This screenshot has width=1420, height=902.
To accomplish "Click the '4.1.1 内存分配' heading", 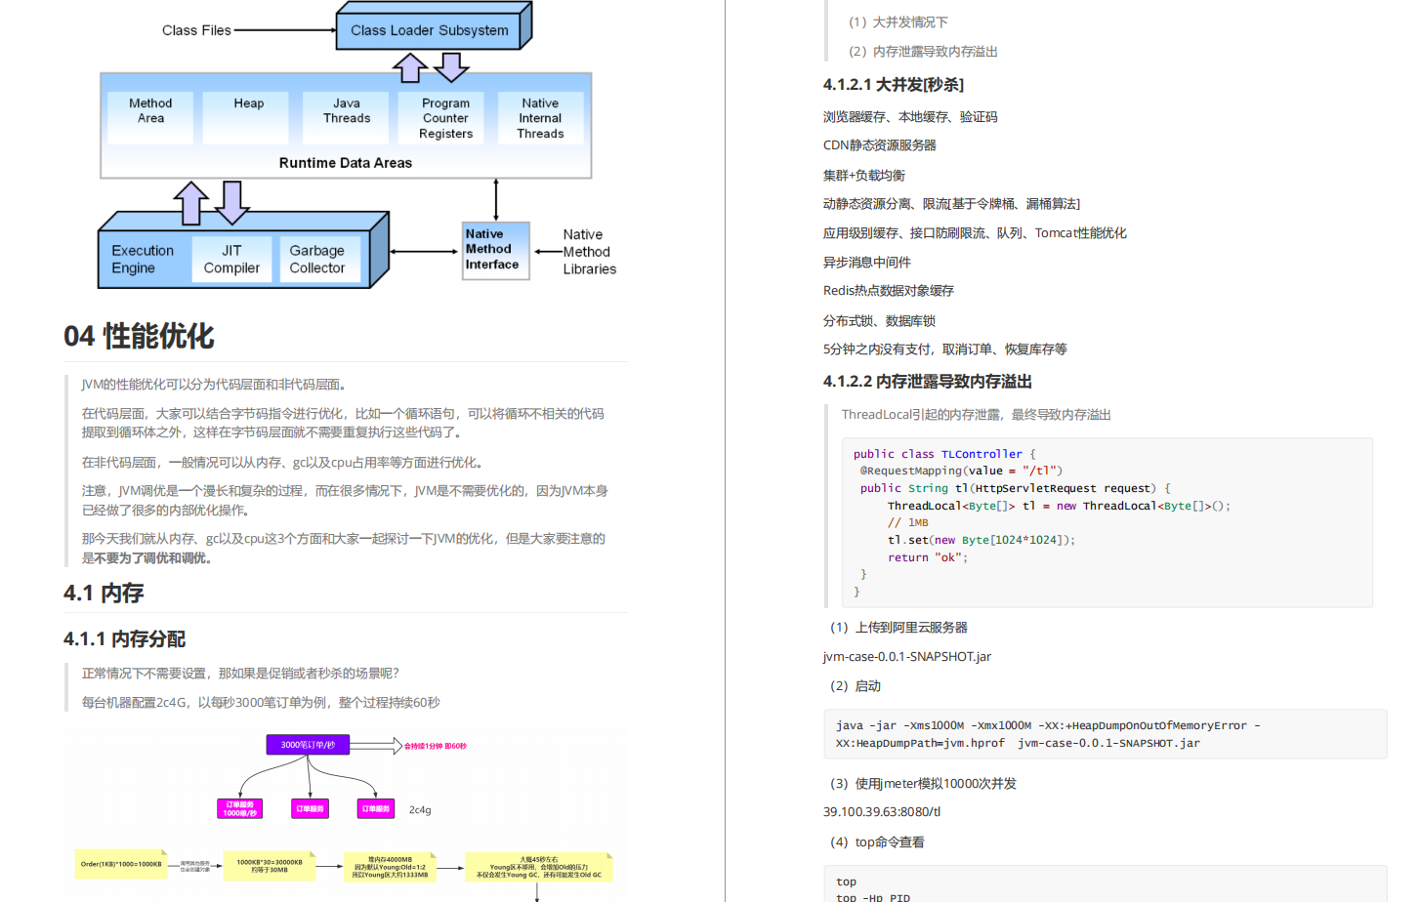I will (124, 639).
